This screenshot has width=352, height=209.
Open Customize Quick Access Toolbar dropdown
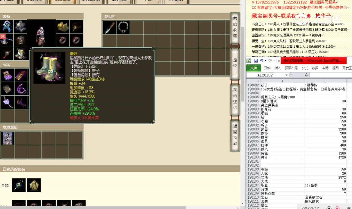click(279, 61)
